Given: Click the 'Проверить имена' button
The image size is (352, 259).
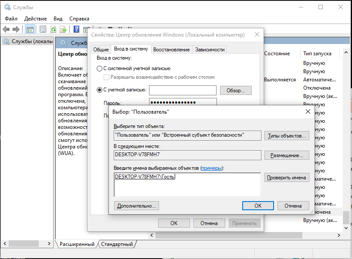Looking at the screenshot, I should (x=286, y=178).
